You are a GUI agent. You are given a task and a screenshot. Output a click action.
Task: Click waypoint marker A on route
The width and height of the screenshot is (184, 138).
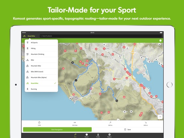click(x=117, y=101)
